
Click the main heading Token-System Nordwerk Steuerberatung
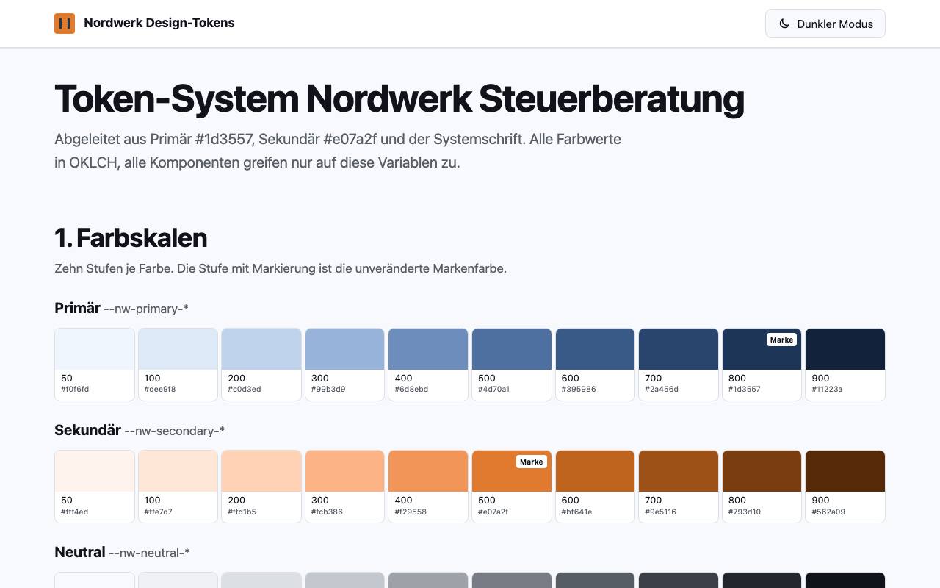pyautogui.click(x=399, y=98)
